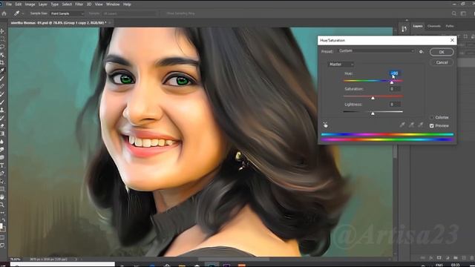The height and width of the screenshot is (267, 475).
Task: Pick the first eyedropper in Hue/Saturation
Action: pyautogui.click(x=402, y=125)
